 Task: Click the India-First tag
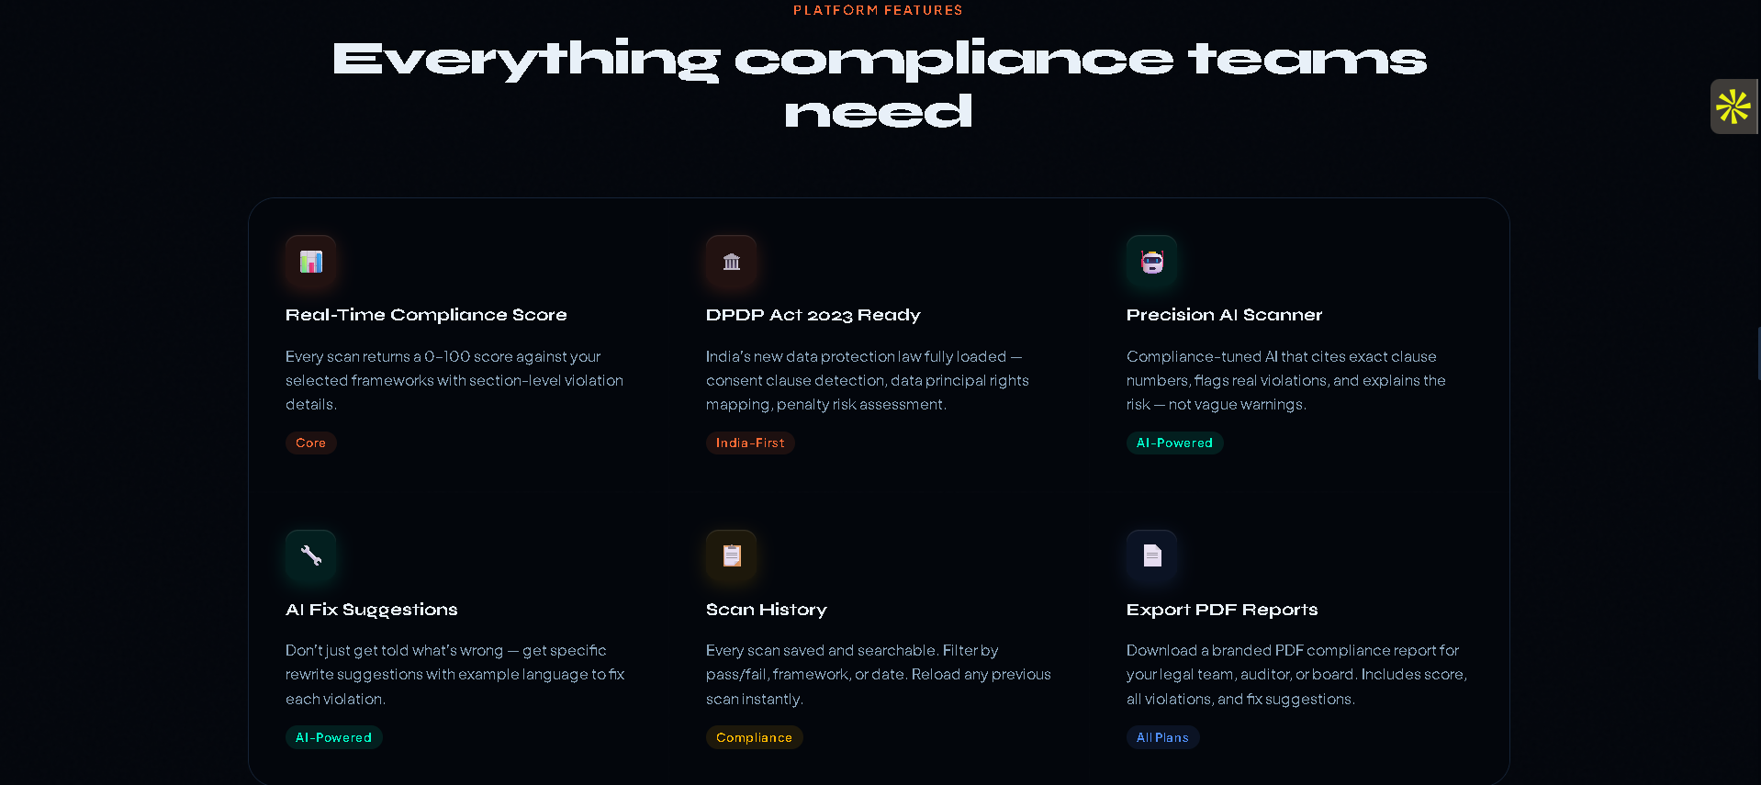tap(750, 443)
